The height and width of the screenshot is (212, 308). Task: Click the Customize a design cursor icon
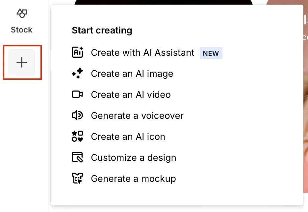tap(77, 158)
